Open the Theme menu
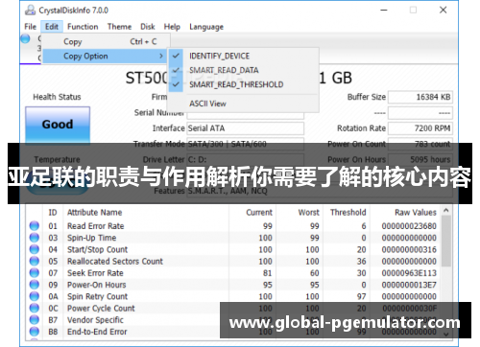This screenshot has height=347, width=480. tap(119, 27)
